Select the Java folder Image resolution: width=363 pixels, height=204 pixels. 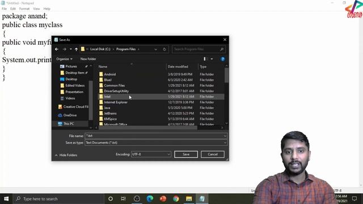click(x=107, y=108)
